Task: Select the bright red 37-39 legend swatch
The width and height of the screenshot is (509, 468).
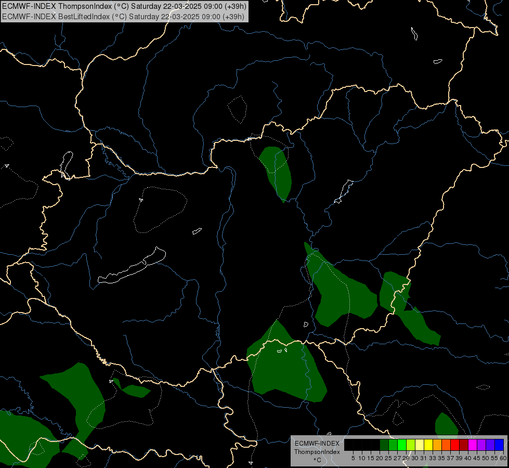Action: [x=455, y=445]
